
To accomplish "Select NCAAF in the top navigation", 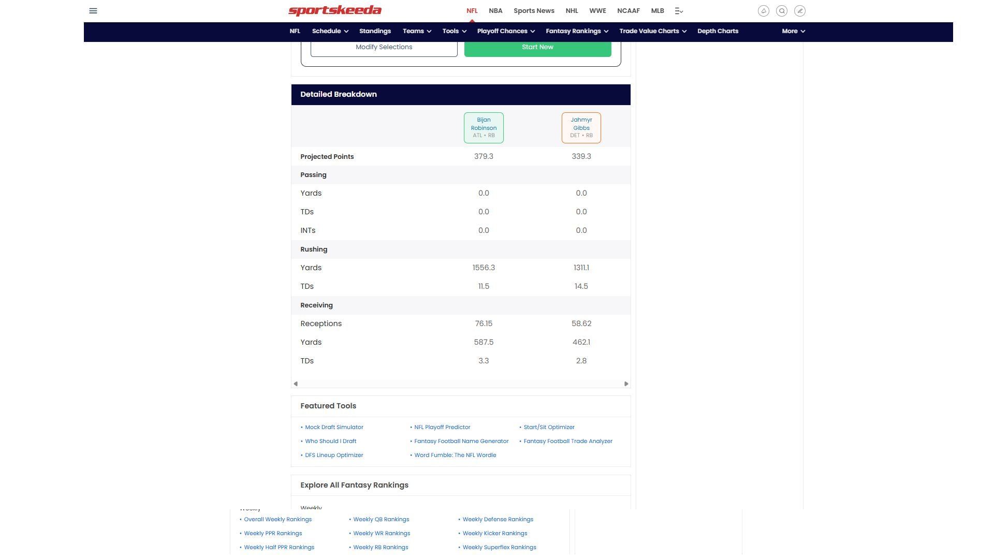I will [x=628, y=11].
